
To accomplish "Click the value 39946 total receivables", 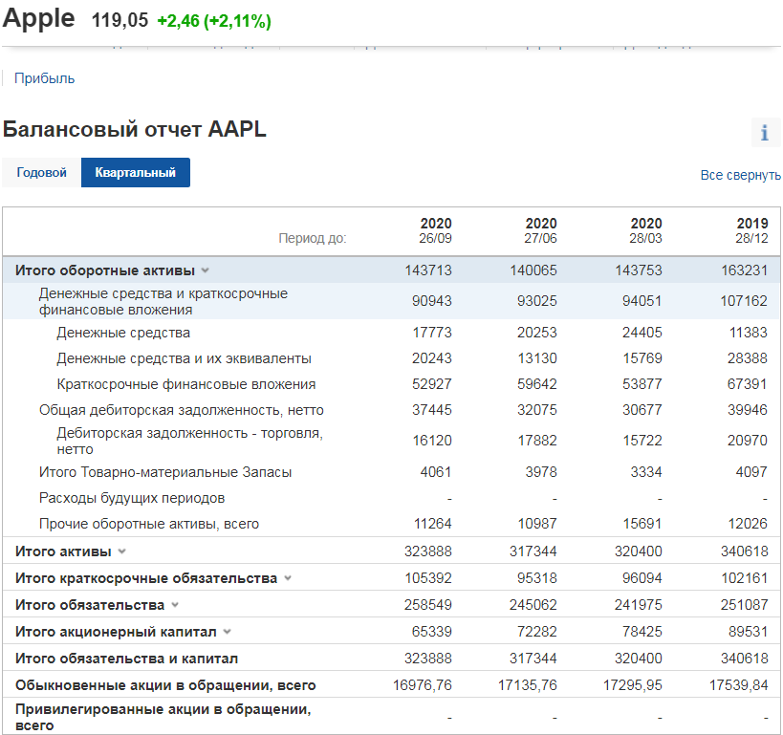I will [x=748, y=410].
